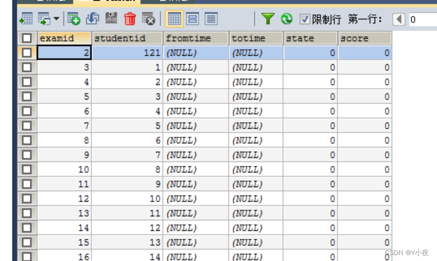The height and width of the screenshot is (261, 437).
Task: Check the row with examid 10
Action: [x=27, y=170]
